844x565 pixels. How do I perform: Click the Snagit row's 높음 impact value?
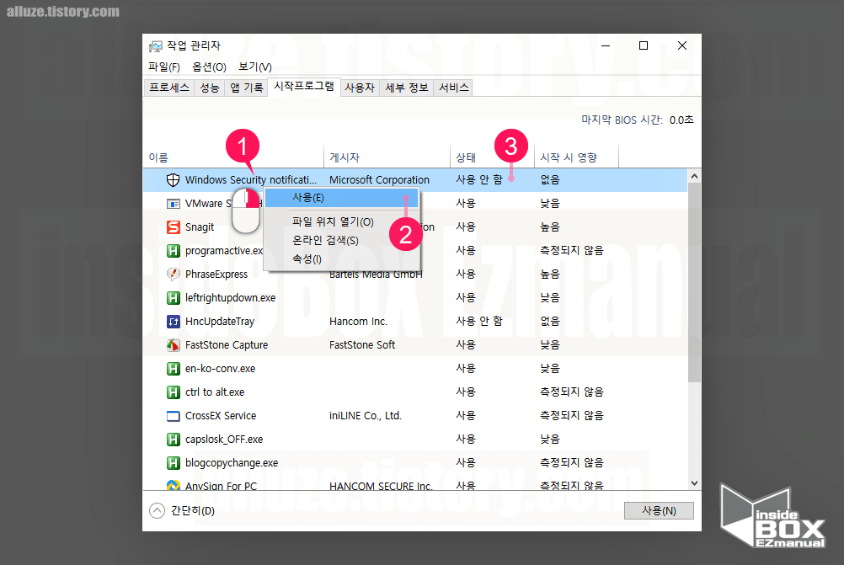coord(549,227)
